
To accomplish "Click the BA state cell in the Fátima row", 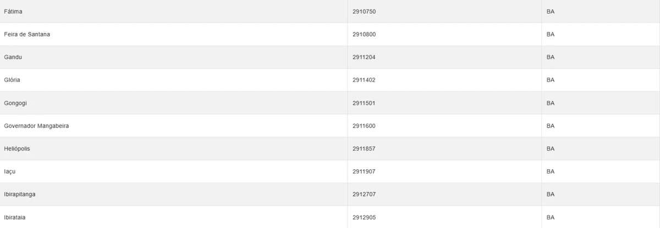I will 551,12.
